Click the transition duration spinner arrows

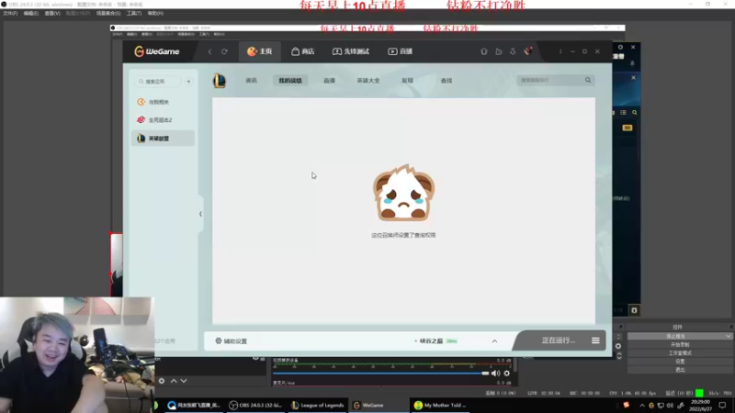[619, 356]
